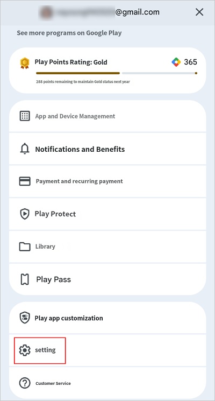Click the colorful Play Points diamond logo

pos(176,62)
